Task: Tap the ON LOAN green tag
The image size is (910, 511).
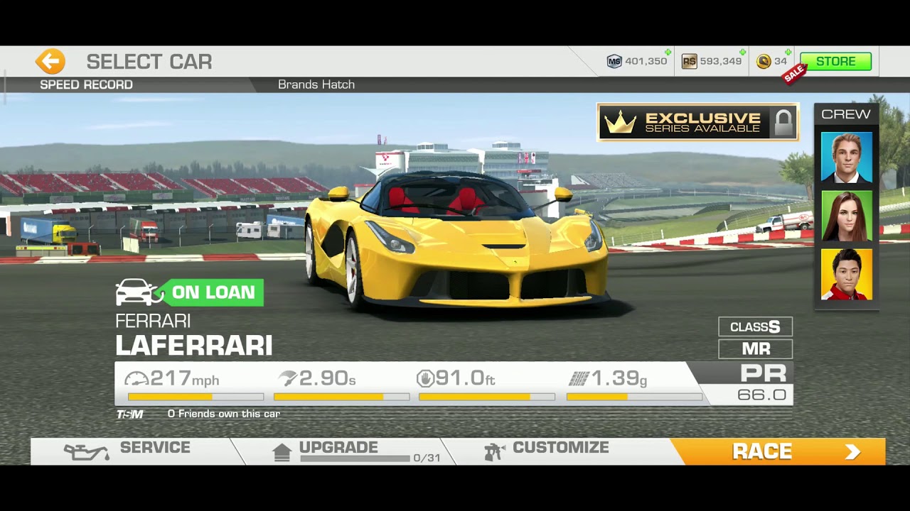Action: pos(213,292)
